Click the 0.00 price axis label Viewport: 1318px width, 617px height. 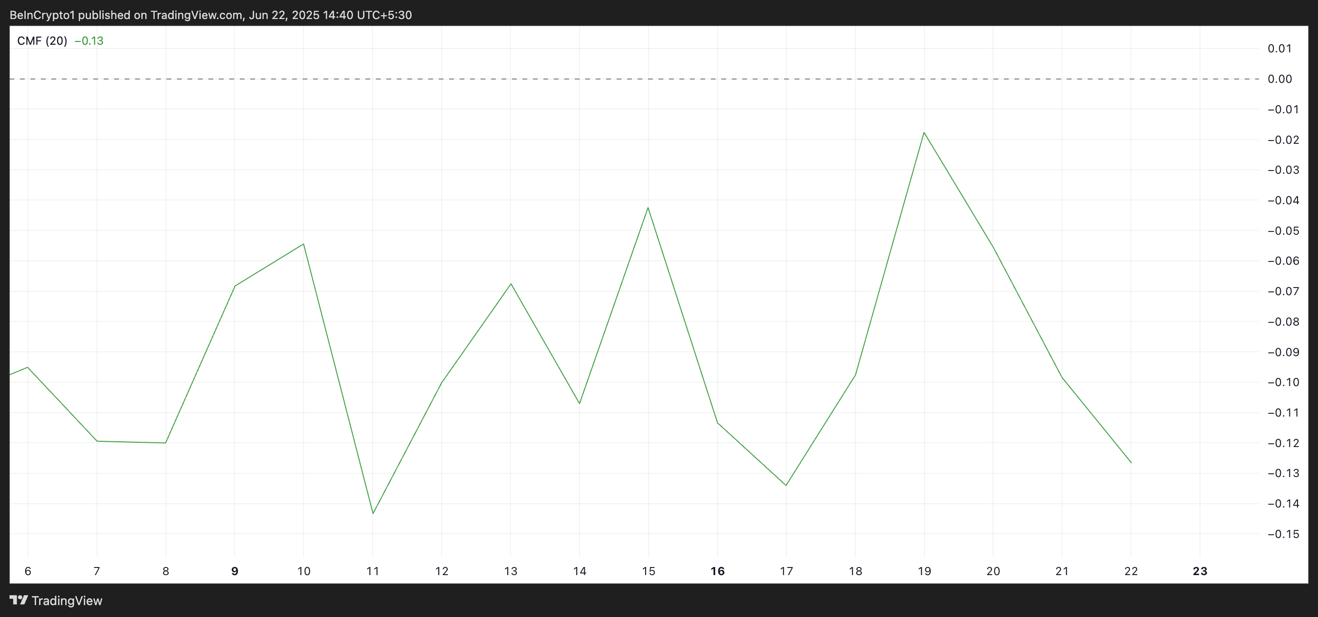tap(1279, 79)
